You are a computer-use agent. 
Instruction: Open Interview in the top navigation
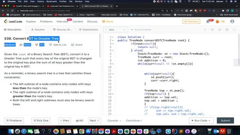[x=63, y=22]
